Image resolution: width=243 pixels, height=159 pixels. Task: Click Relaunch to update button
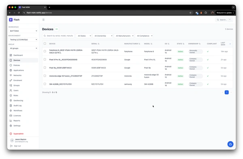[225, 13]
